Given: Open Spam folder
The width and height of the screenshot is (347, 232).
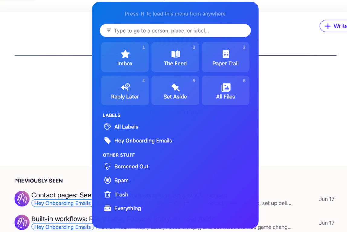Looking at the screenshot, I should click(x=121, y=181).
